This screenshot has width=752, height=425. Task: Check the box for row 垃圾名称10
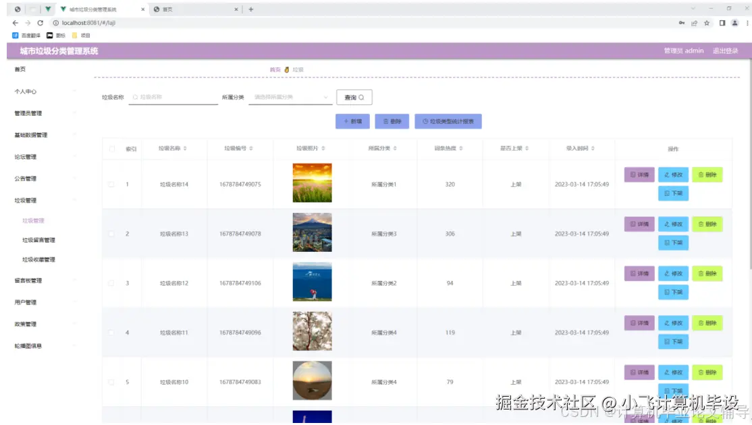[111, 382]
